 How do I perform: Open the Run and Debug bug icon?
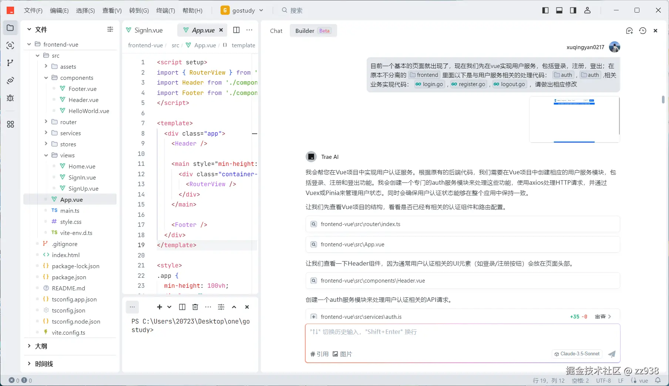click(x=10, y=98)
